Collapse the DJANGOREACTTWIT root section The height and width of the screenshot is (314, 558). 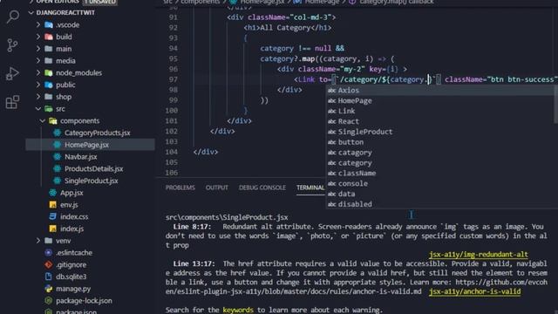31,13
